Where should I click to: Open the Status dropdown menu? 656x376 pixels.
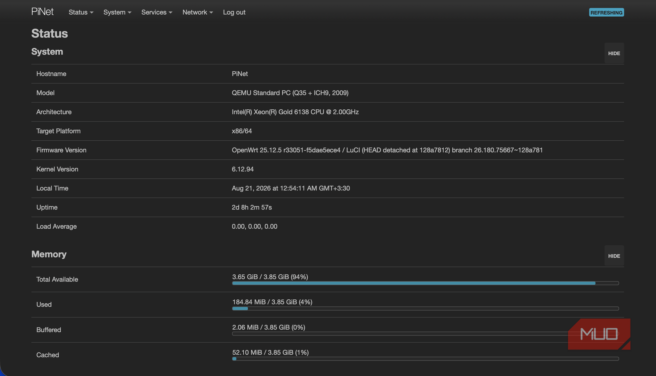point(81,12)
